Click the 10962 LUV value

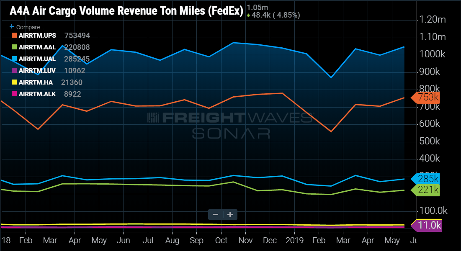[75, 71]
